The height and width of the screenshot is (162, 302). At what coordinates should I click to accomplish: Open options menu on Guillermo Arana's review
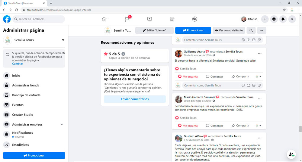[x=260, y=53]
